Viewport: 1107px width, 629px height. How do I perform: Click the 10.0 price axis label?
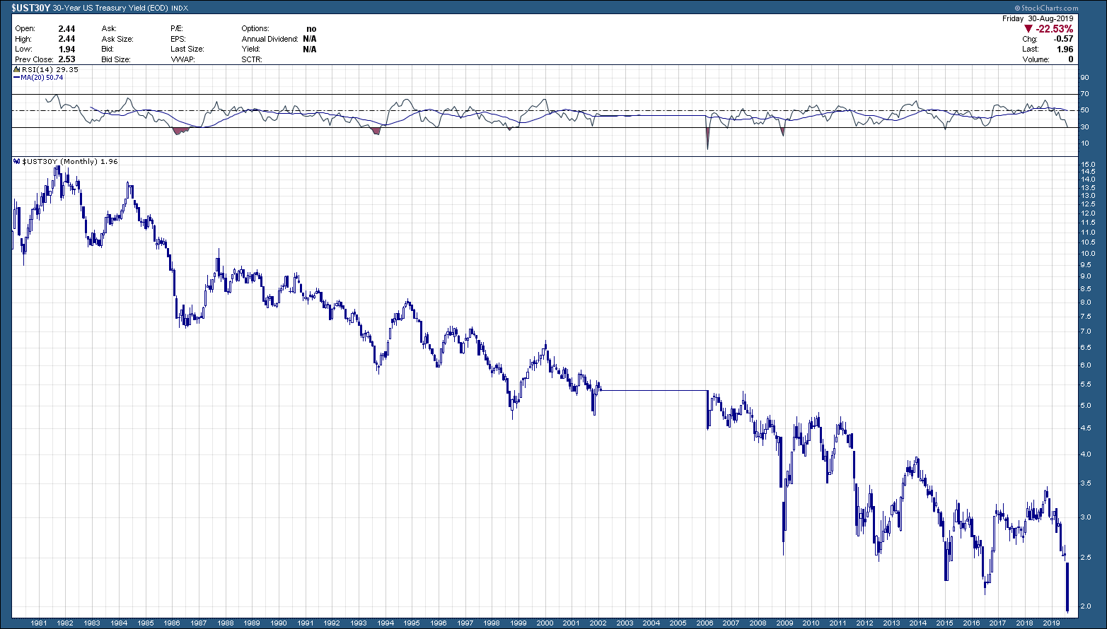[1088, 254]
